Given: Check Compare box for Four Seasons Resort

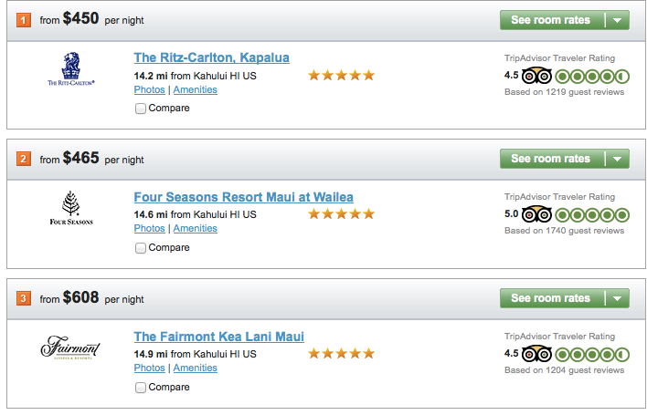Looking at the screenshot, I should coord(141,248).
